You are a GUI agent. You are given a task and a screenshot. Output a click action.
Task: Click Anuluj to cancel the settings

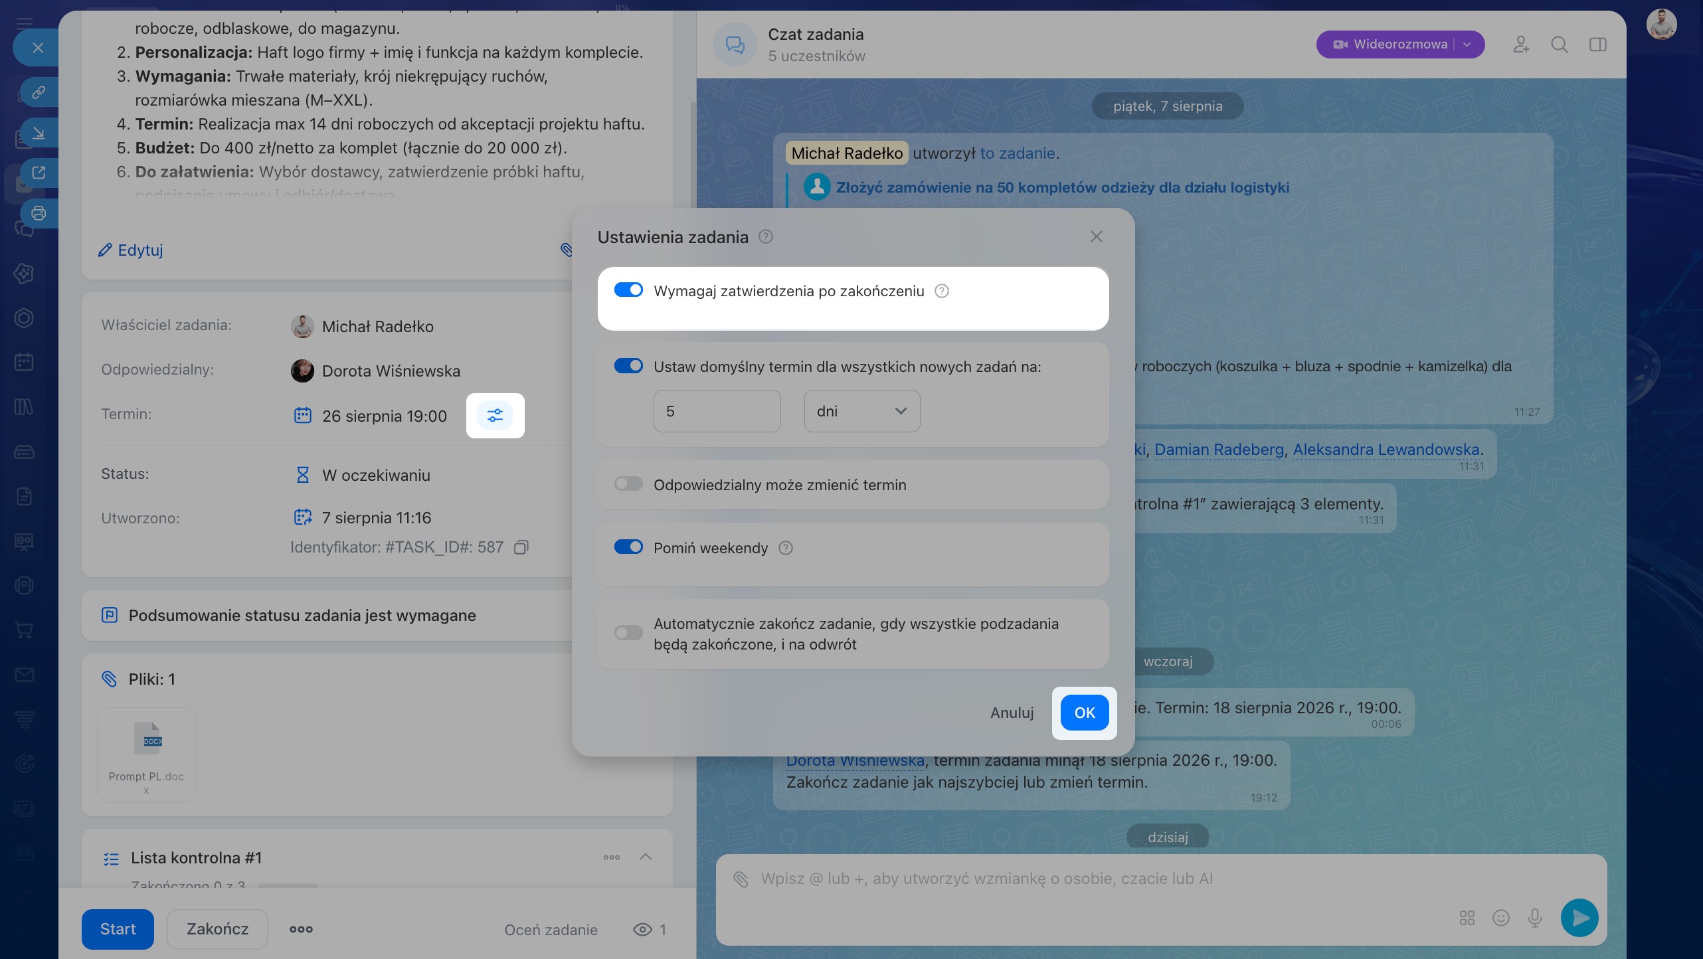1012,713
